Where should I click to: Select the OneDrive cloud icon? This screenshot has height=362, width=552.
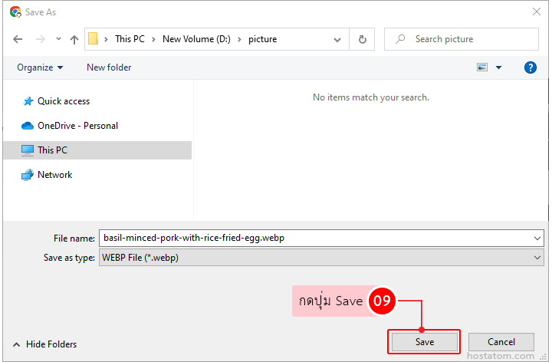(28, 126)
